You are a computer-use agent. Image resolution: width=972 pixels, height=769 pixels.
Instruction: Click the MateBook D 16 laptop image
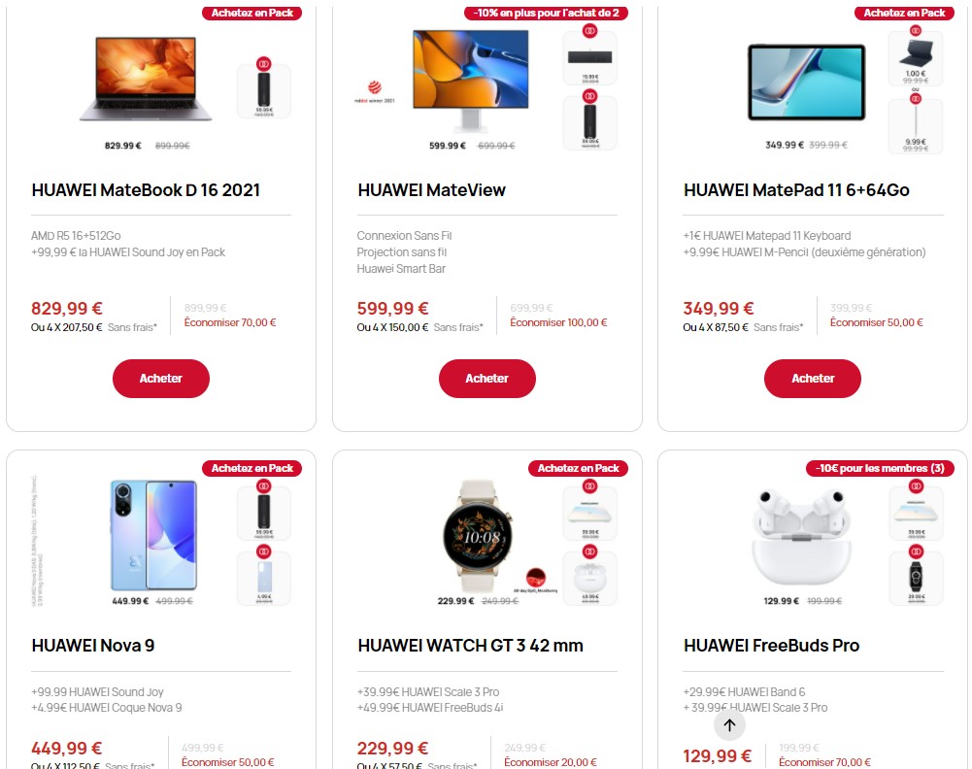click(x=146, y=79)
